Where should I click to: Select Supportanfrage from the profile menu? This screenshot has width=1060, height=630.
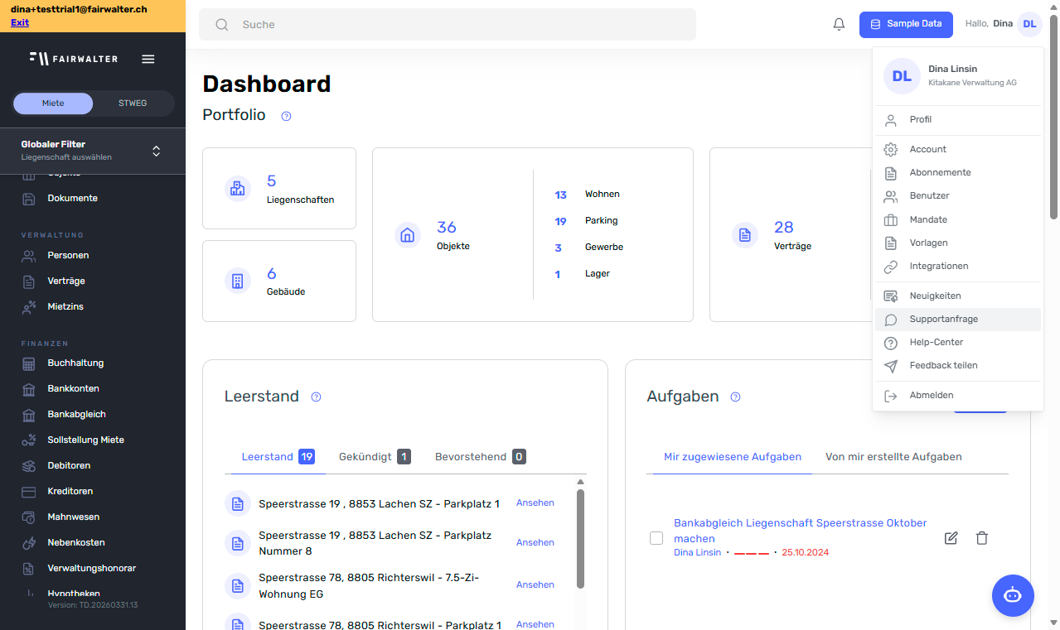[944, 319]
